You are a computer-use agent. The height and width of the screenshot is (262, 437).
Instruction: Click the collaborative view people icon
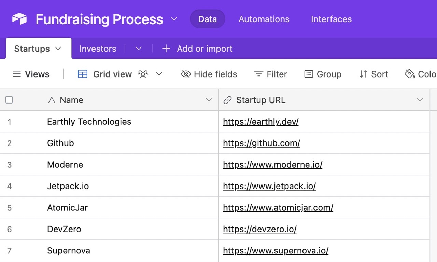point(143,74)
